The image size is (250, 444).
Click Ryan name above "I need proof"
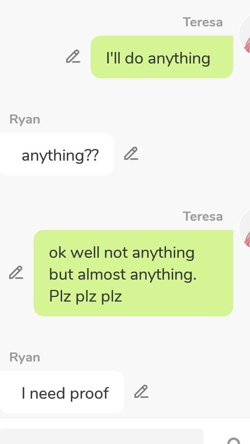pos(24,358)
